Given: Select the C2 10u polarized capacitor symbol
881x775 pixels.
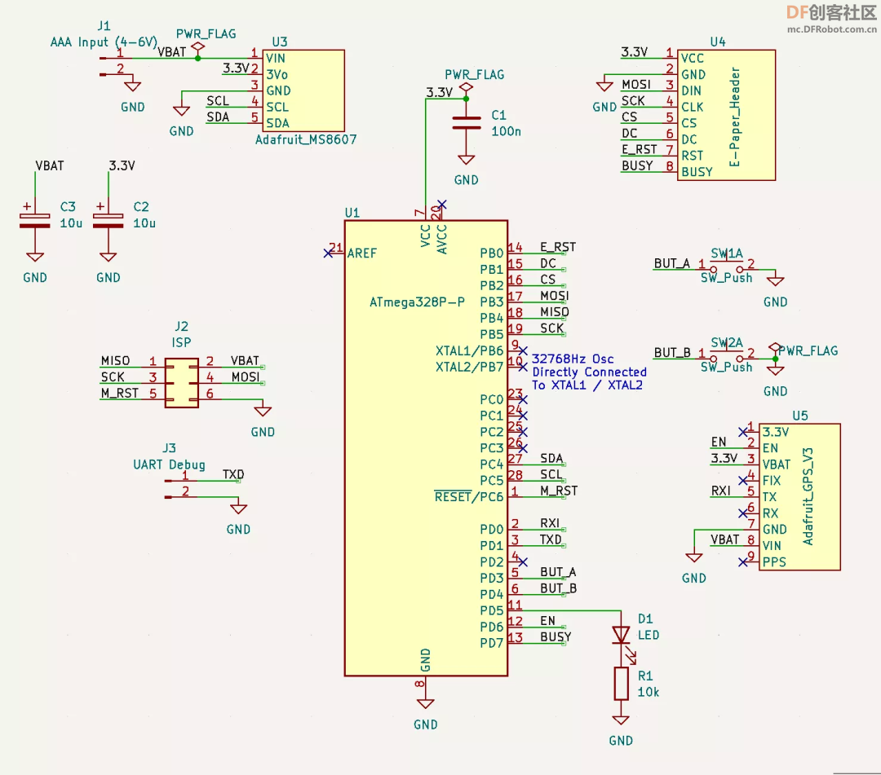Looking at the screenshot, I should (x=108, y=221).
